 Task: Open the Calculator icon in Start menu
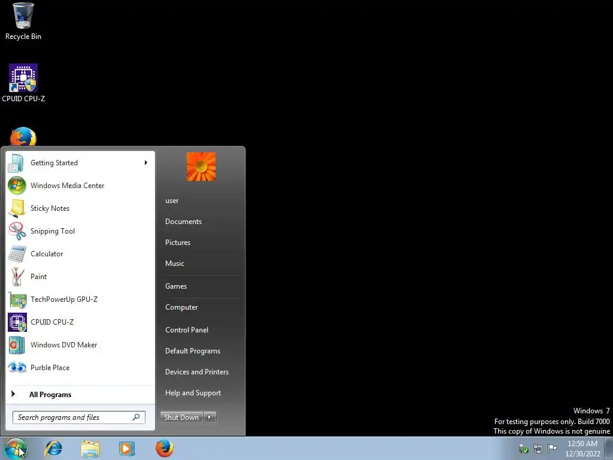coord(17,254)
